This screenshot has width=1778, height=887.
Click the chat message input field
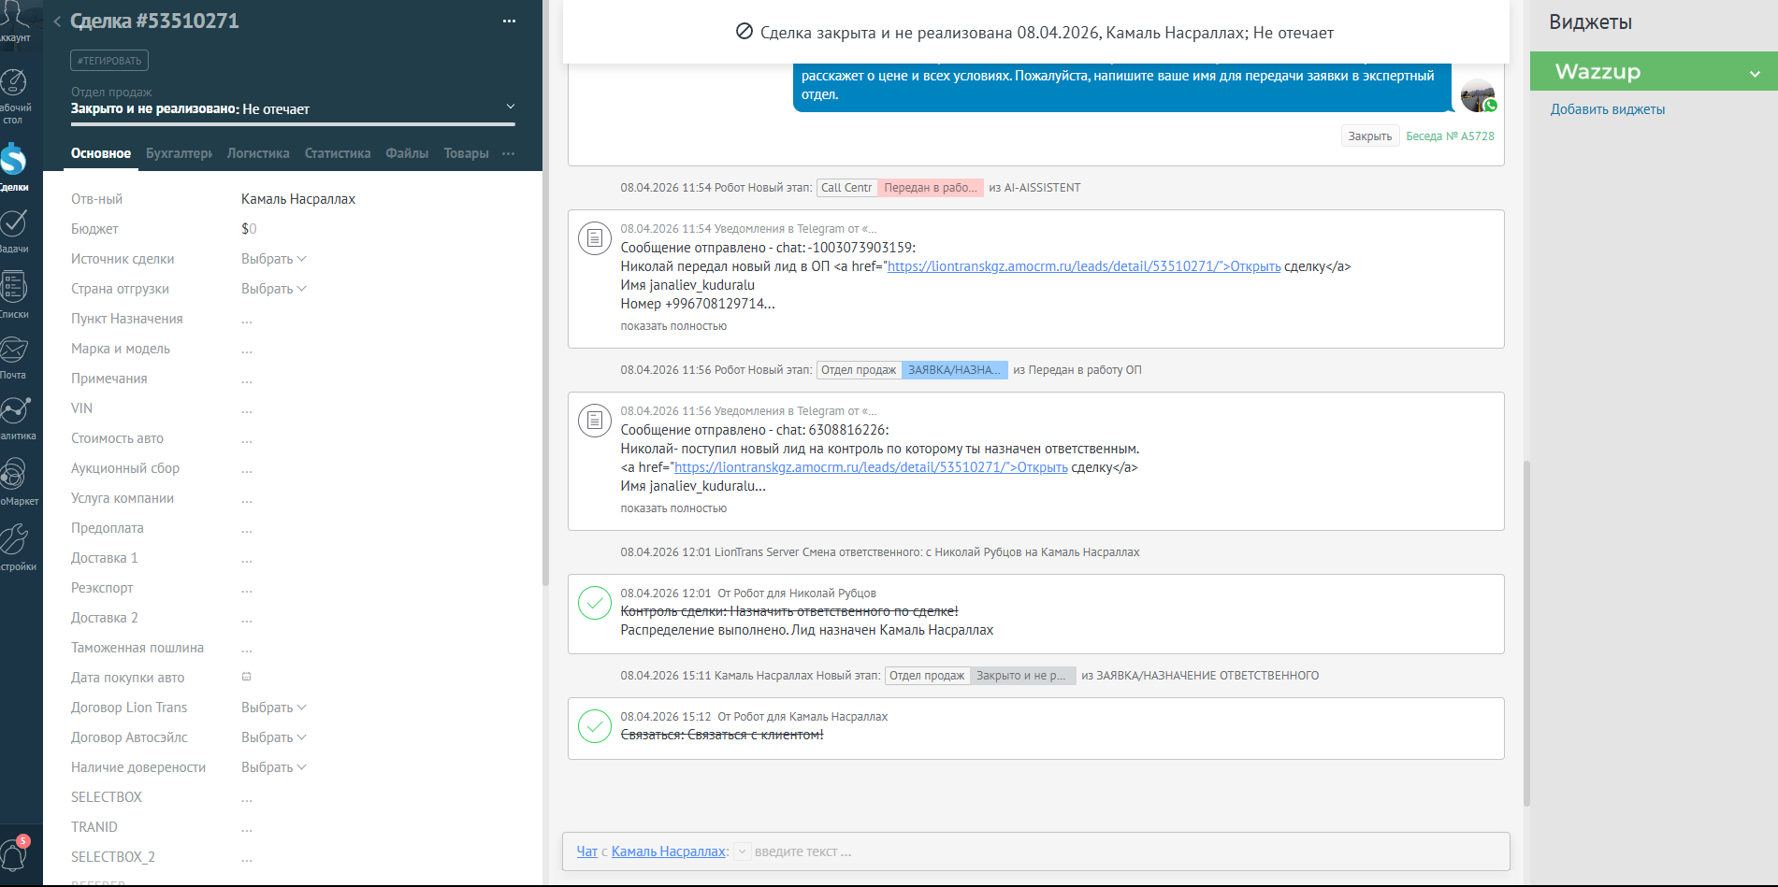[x=1127, y=851]
